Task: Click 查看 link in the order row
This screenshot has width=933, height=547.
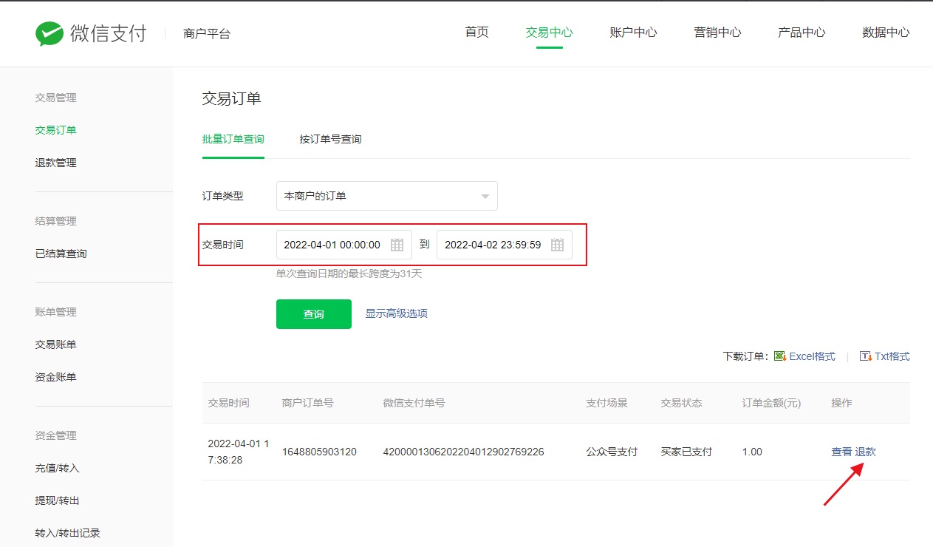Action: point(841,452)
